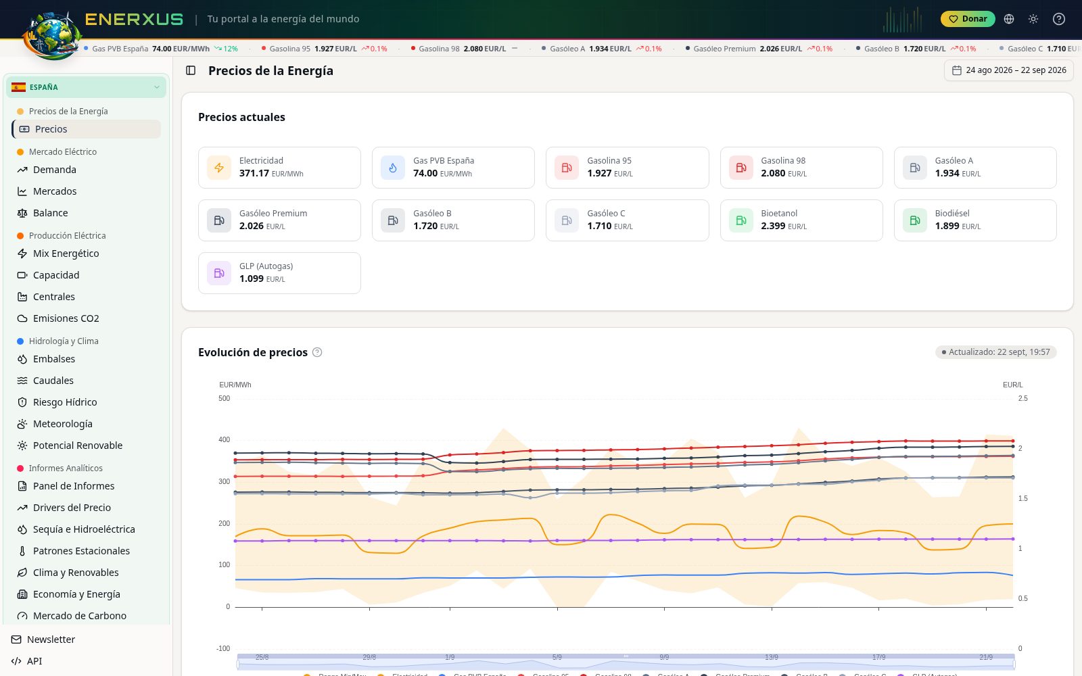Toggle light/dark theme sun icon
The height and width of the screenshot is (676, 1082).
pyautogui.click(x=1033, y=19)
